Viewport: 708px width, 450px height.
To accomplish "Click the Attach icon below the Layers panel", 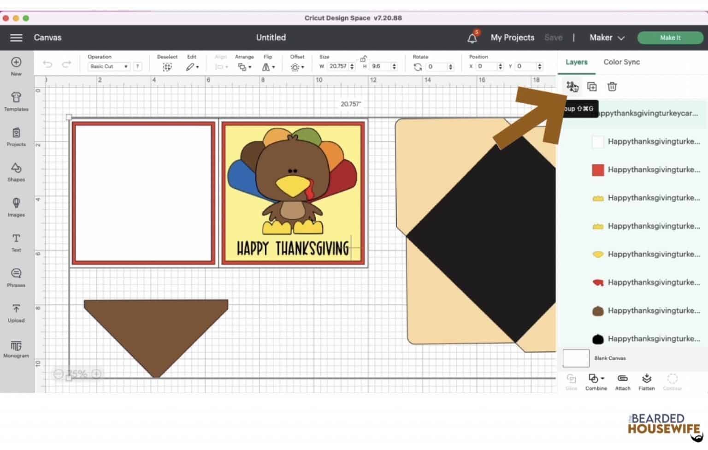I will [x=623, y=380].
